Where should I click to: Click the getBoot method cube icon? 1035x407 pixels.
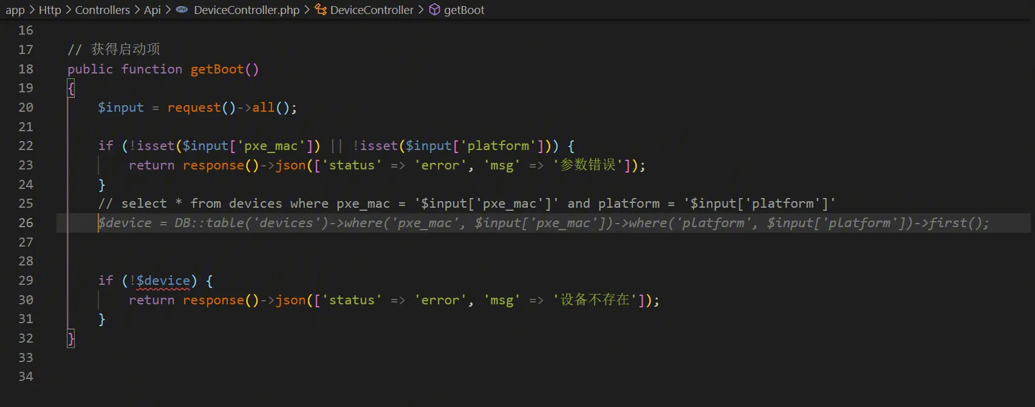click(x=434, y=10)
